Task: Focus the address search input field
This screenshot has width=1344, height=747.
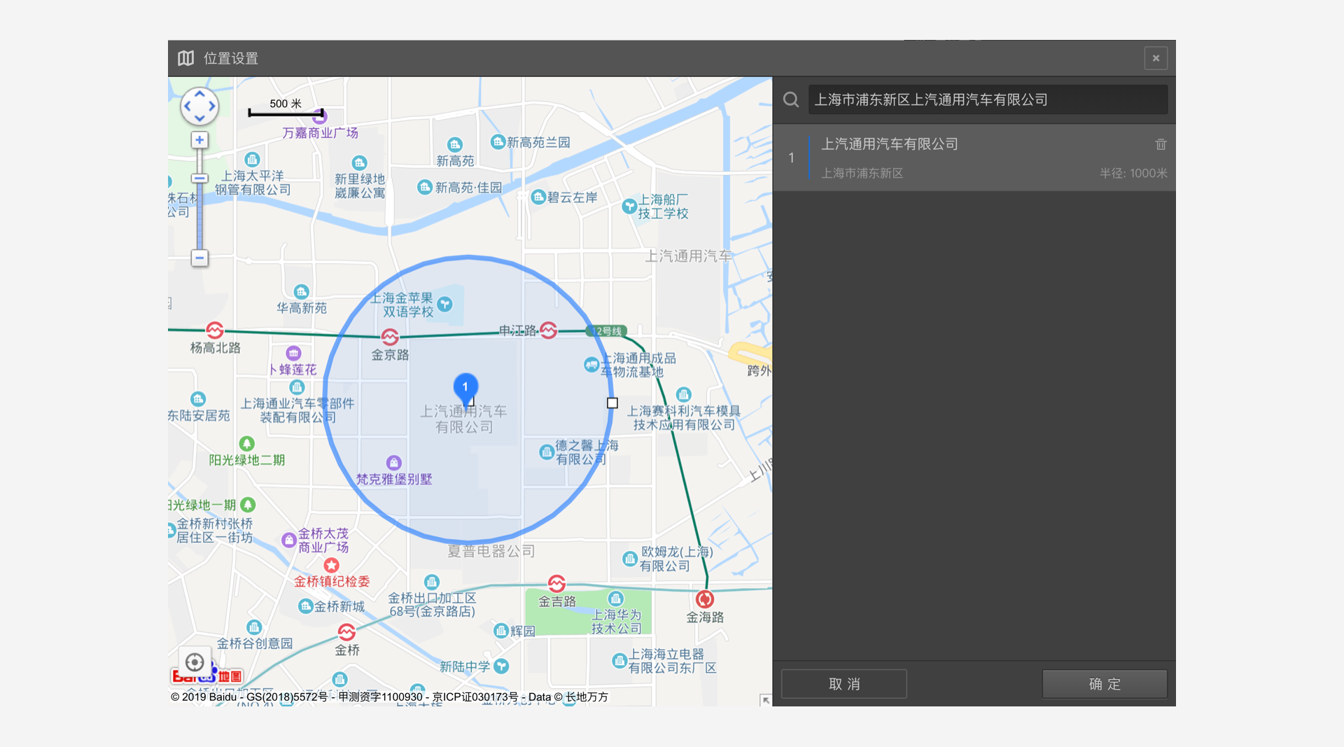Action: [x=988, y=99]
